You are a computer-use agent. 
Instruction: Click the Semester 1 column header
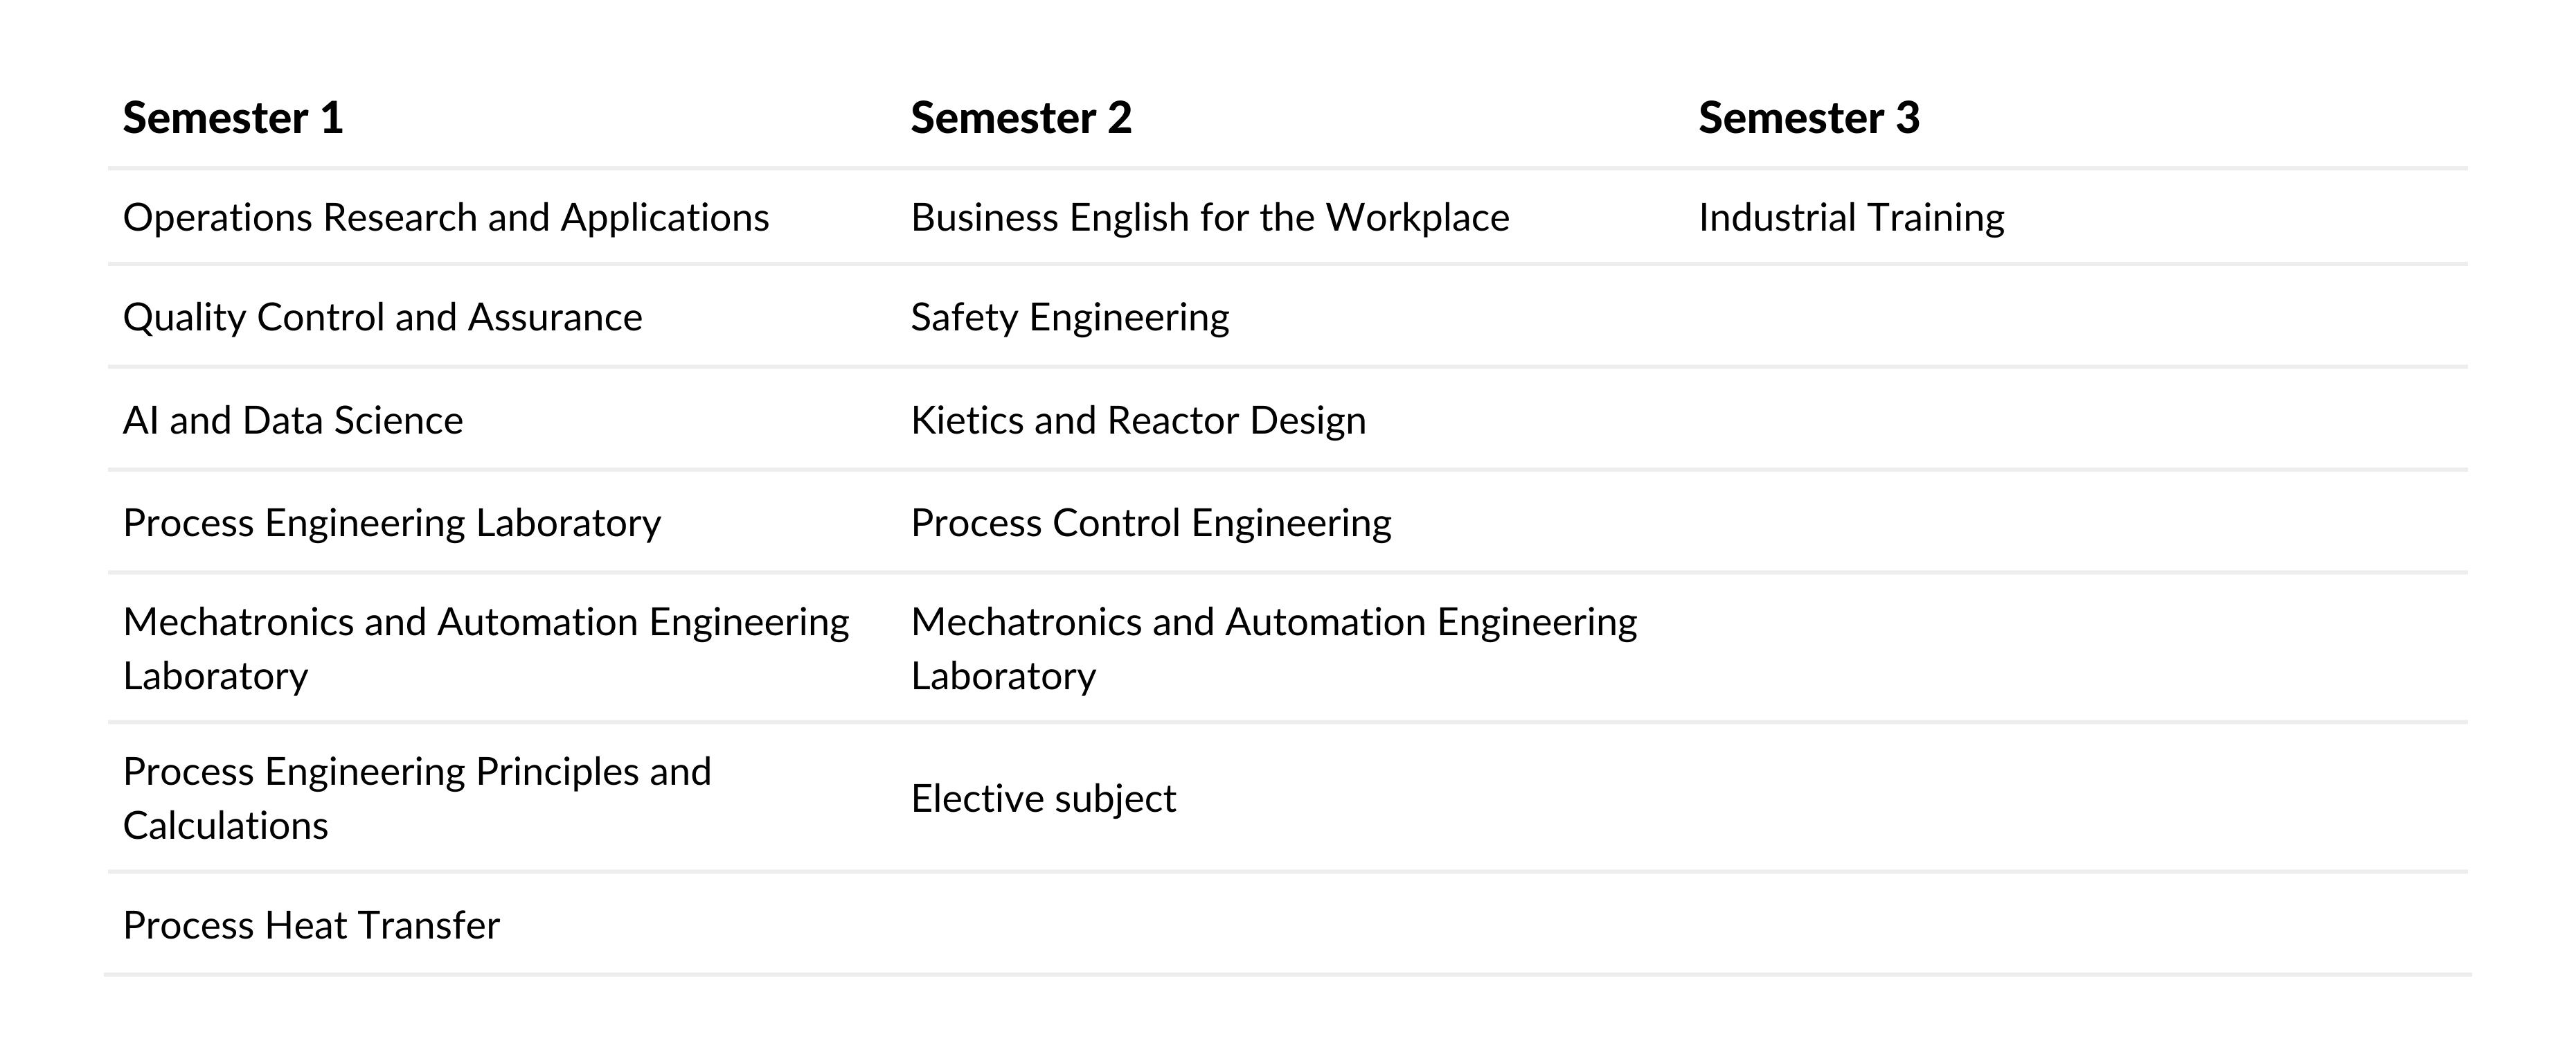[x=233, y=118]
